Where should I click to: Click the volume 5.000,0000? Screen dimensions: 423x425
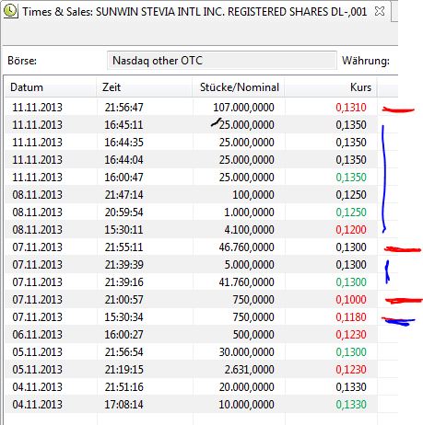(249, 265)
